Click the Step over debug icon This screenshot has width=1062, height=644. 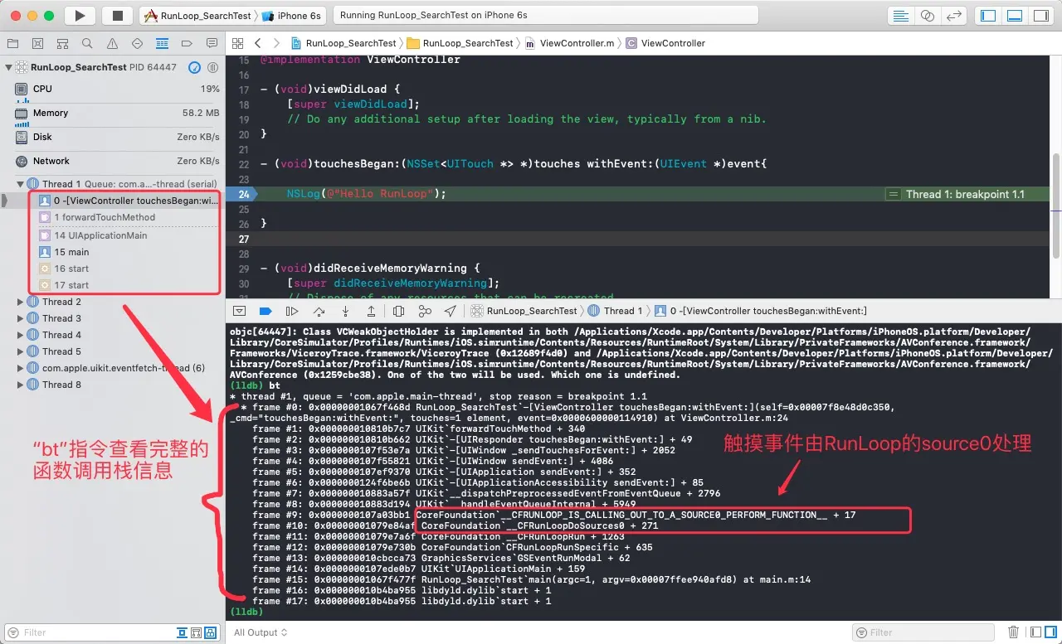pyautogui.click(x=319, y=311)
